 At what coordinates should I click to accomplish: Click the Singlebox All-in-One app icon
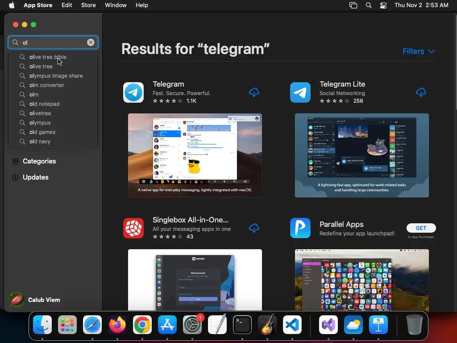133,228
